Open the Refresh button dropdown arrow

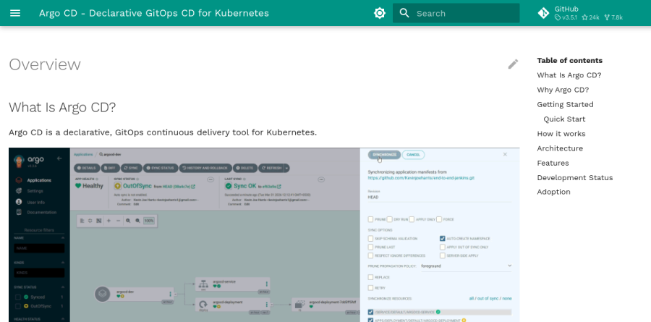tap(286, 169)
